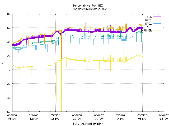Click the x-axis label "Time (yymmdd HH:MM)"

tap(88, 124)
